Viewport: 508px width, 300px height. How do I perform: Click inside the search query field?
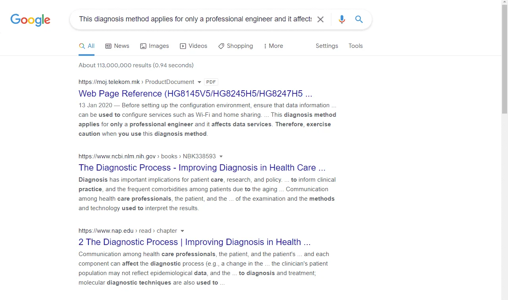[x=195, y=19]
